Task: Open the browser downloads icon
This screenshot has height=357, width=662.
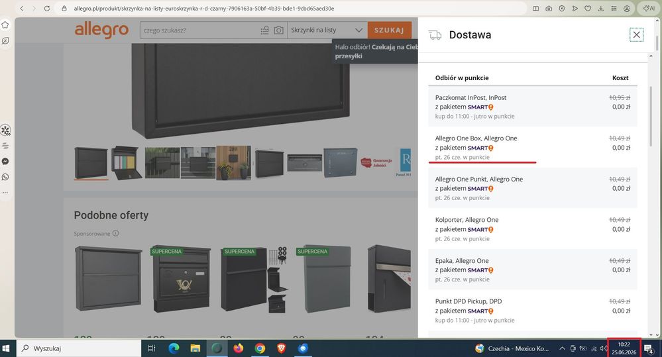Action: point(601,9)
